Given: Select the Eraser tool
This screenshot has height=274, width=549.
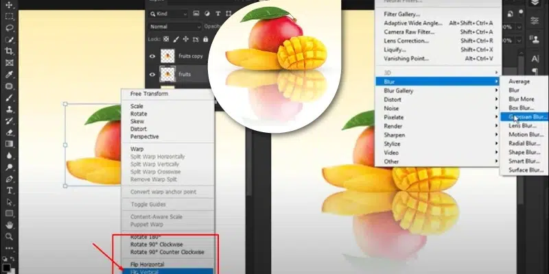Looking at the screenshot, I should pyautogui.click(x=9, y=132).
